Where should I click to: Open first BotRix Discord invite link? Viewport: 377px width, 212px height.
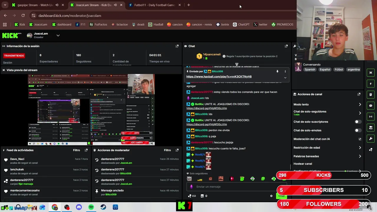pos(206,108)
